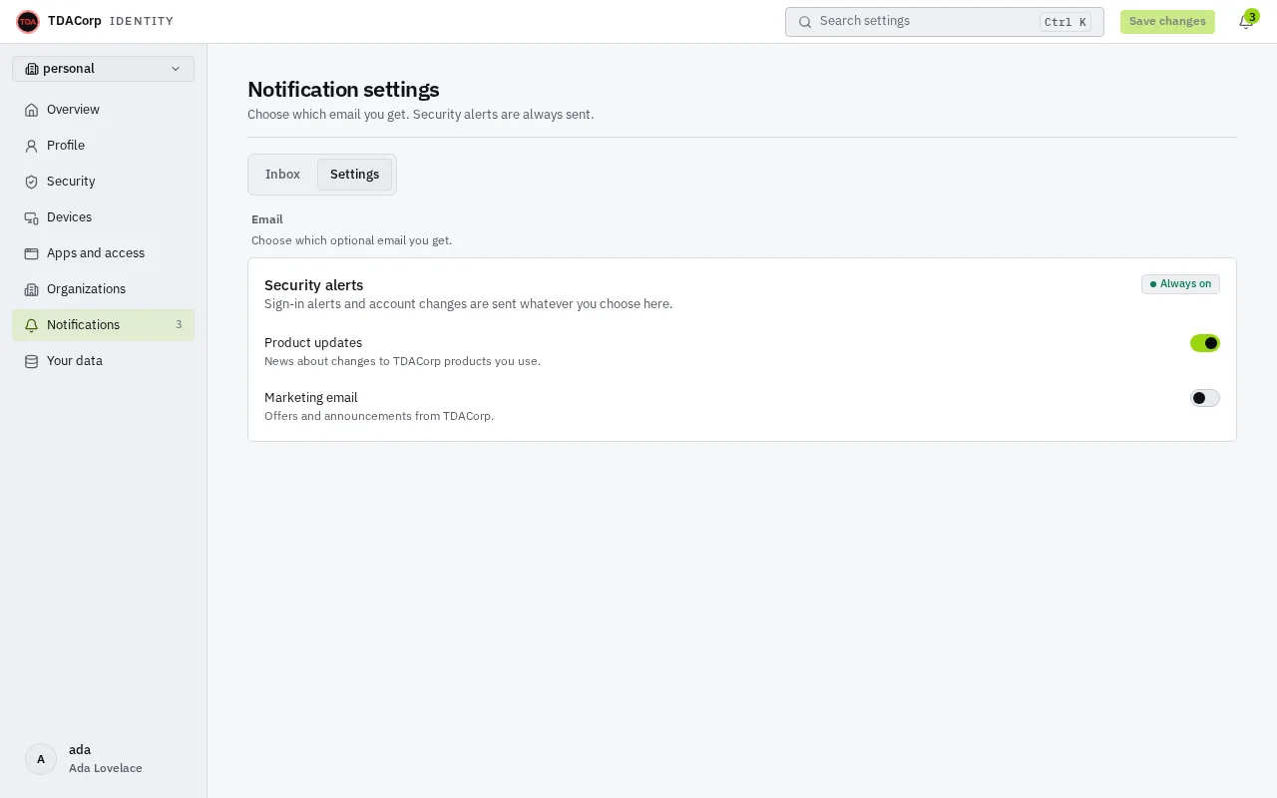Open Your data section

coord(104,361)
